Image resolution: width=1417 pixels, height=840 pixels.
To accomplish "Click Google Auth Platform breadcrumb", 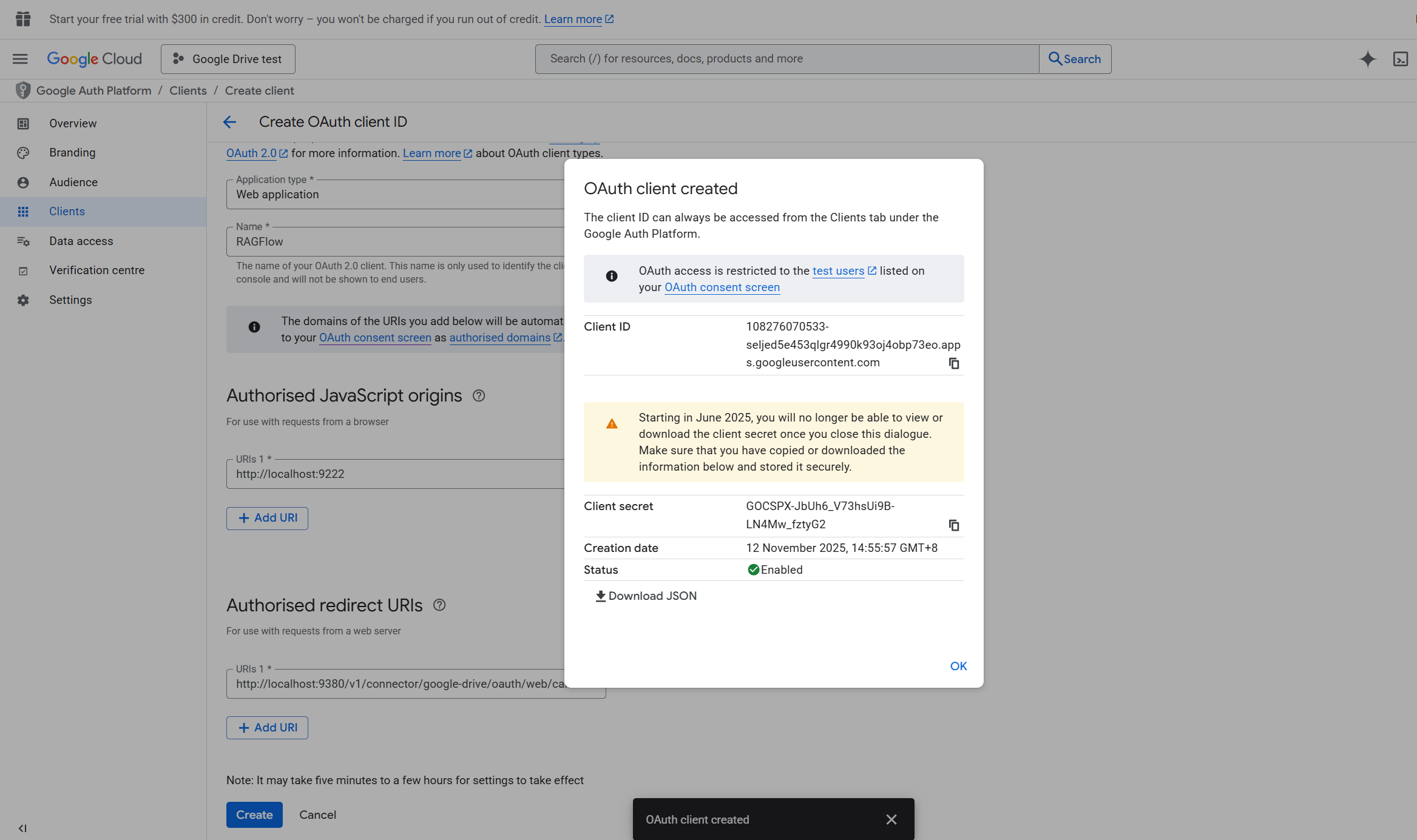I will pyautogui.click(x=94, y=90).
